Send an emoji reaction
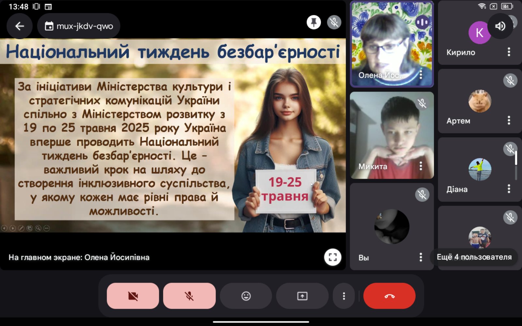Image resolution: width=522 pixels, height=326 pixels. tap(246, 296)
